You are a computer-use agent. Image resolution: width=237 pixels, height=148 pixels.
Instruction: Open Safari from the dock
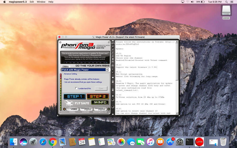point(43,142)
